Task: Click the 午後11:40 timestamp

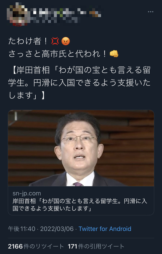Action: [22, 229]
